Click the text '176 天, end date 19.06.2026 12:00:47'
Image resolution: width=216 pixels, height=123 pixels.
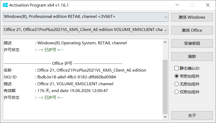73,91
